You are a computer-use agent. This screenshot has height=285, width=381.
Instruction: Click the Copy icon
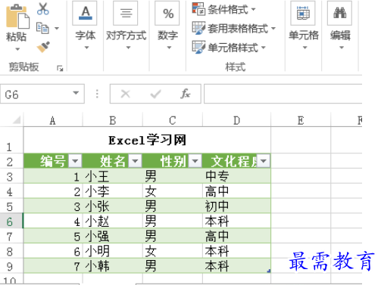coord(42,28)
